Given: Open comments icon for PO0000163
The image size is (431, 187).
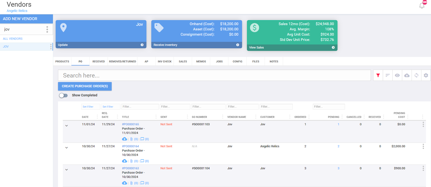Looking at the screenshot, I should coord(142,183).
